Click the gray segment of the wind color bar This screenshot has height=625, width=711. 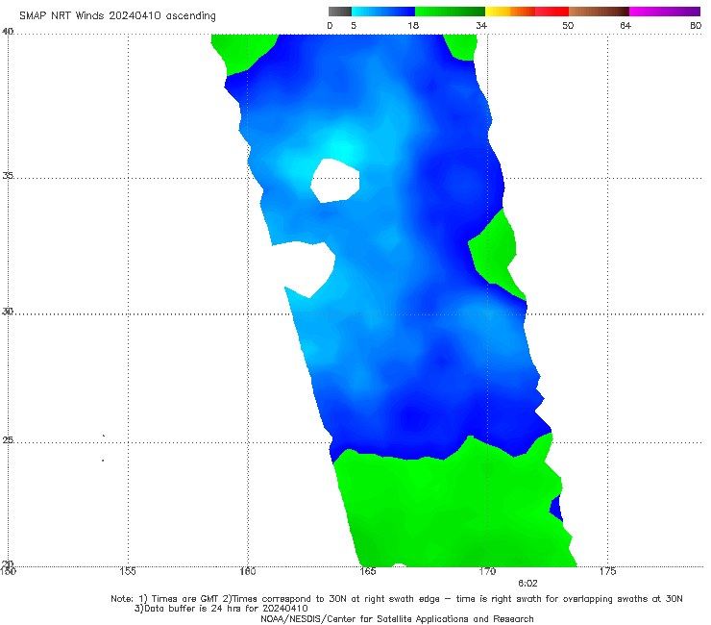(339, 12)
